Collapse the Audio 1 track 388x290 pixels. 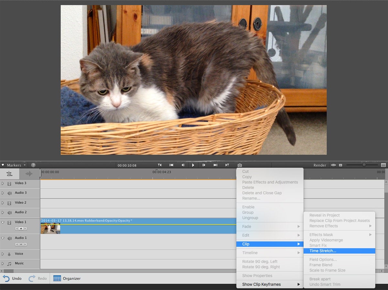tap(3, 238)
